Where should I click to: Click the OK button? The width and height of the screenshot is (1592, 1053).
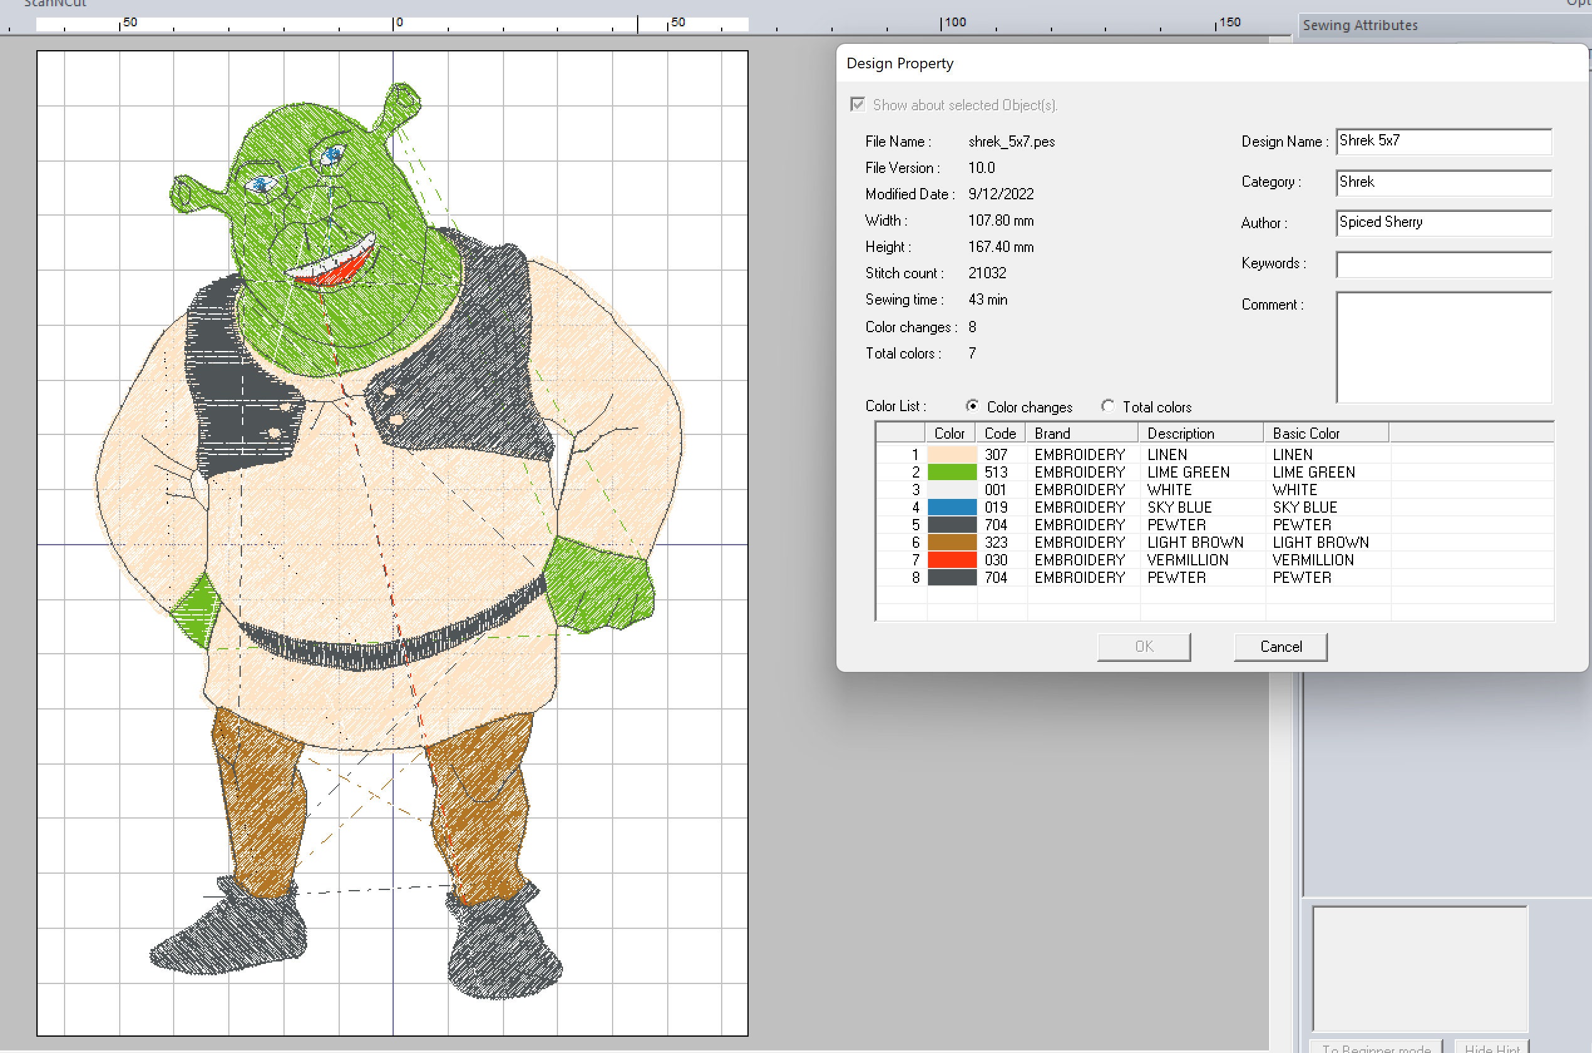pyautogui.click(x=1142, y=646)
